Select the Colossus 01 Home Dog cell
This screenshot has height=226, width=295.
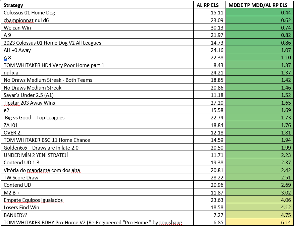click(x=97, y=13)
